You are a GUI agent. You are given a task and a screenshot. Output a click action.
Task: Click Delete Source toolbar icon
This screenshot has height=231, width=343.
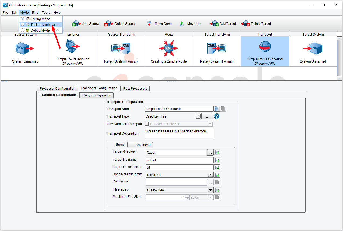click(x=109, y=24)
